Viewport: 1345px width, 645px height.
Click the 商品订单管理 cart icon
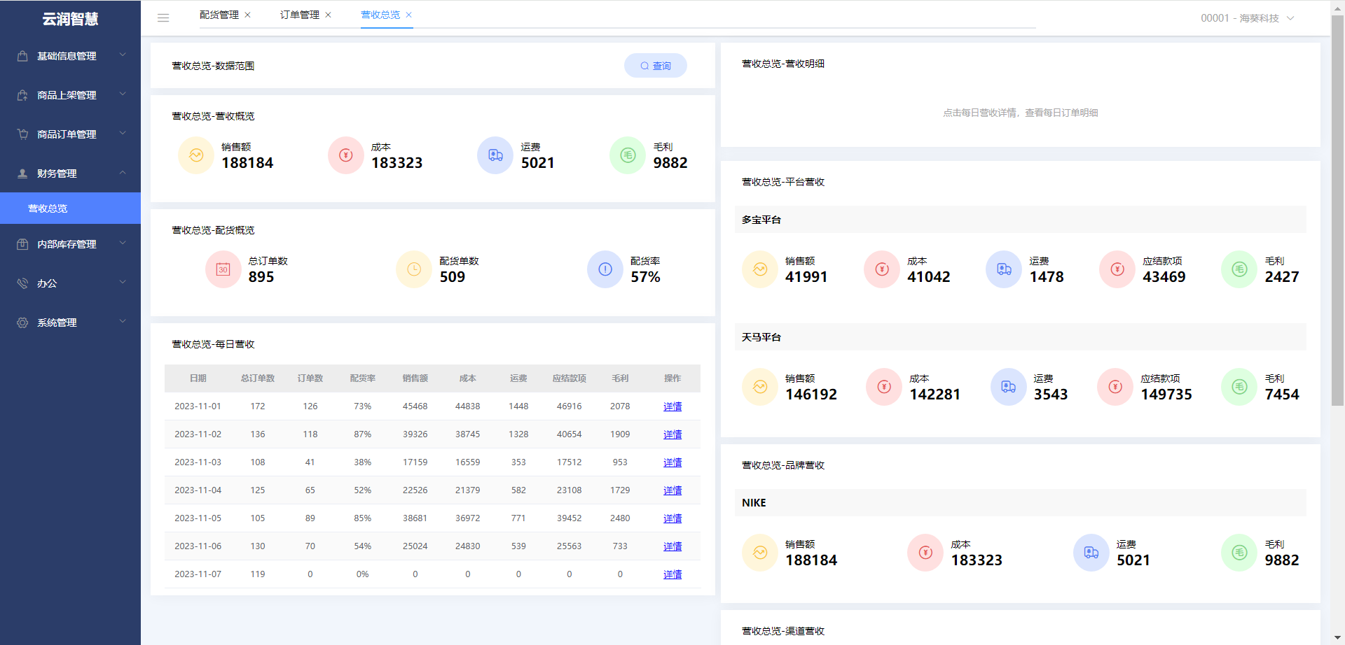click(x=22, y=134)
